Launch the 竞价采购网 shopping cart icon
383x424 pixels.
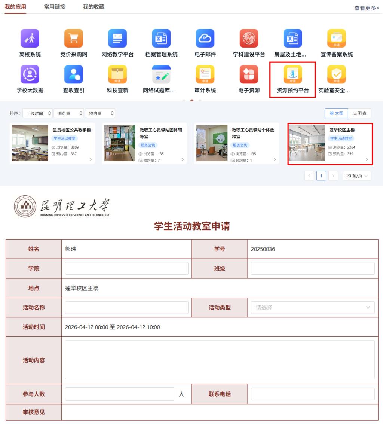click(x=74, y=39)
